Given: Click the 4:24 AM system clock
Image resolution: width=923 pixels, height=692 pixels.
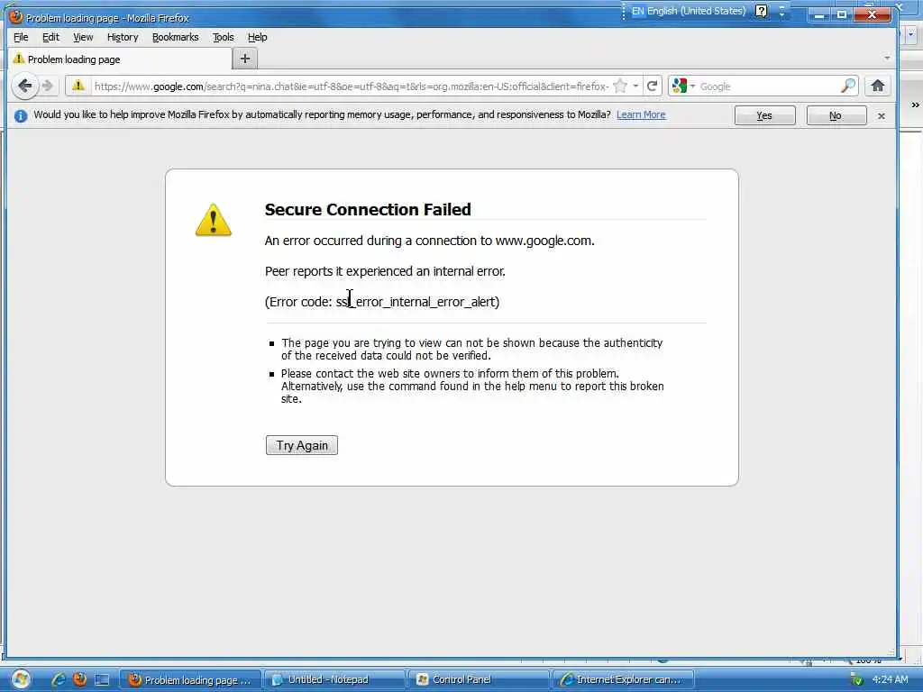Looking at the screenshot, I should [890, 679].
